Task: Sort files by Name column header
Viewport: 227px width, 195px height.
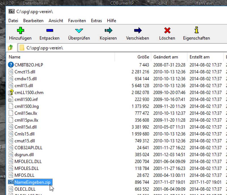Action: [15, 57]
